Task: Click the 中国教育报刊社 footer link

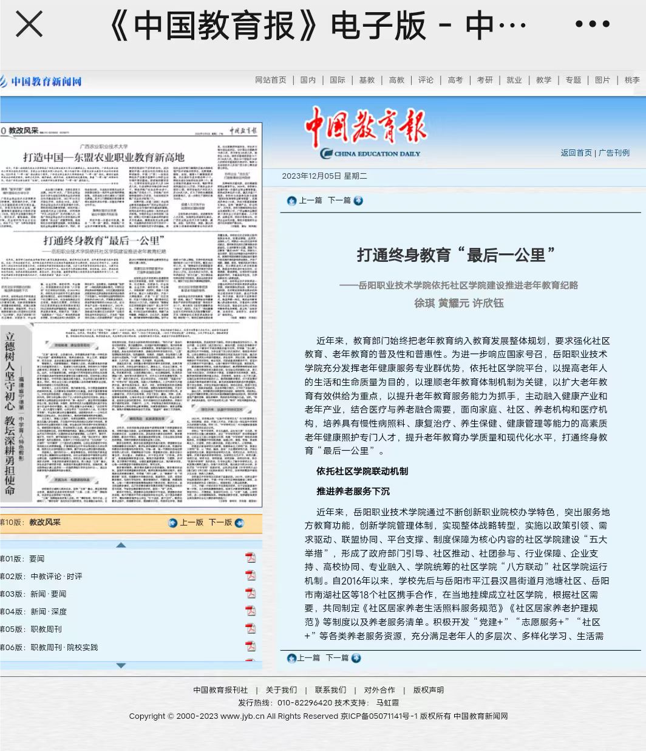Action: pyautogui.click(x=220, y=690)
